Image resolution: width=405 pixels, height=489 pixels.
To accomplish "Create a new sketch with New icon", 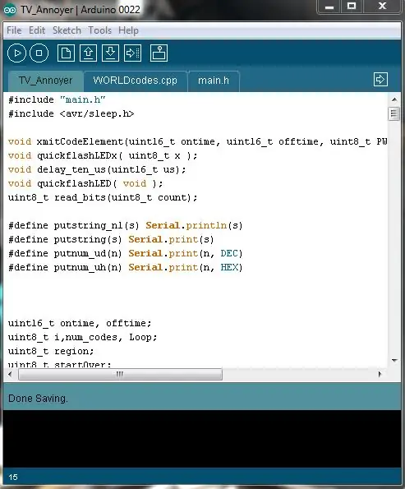I will (66, 53).
